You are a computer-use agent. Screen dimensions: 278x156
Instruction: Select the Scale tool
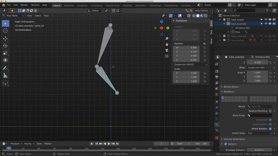(5, 53)
